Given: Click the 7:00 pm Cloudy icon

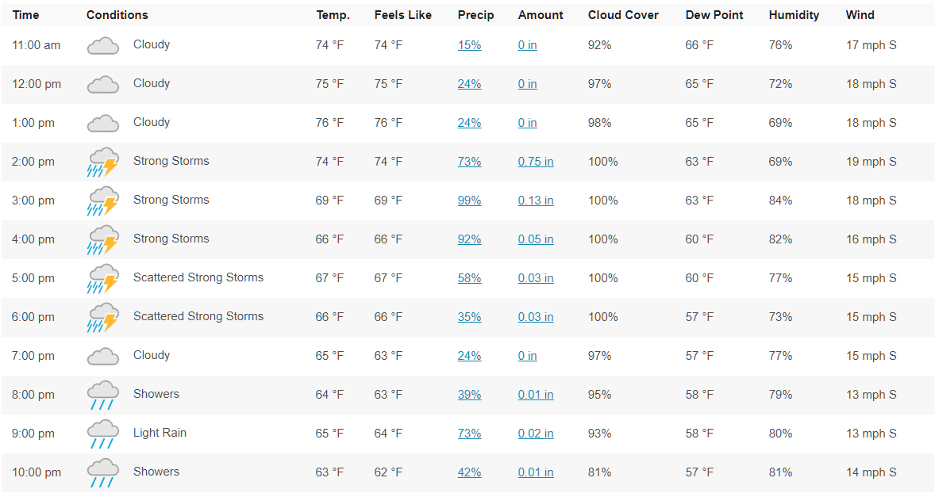Looking at the screenshot, I should (102, 357).
